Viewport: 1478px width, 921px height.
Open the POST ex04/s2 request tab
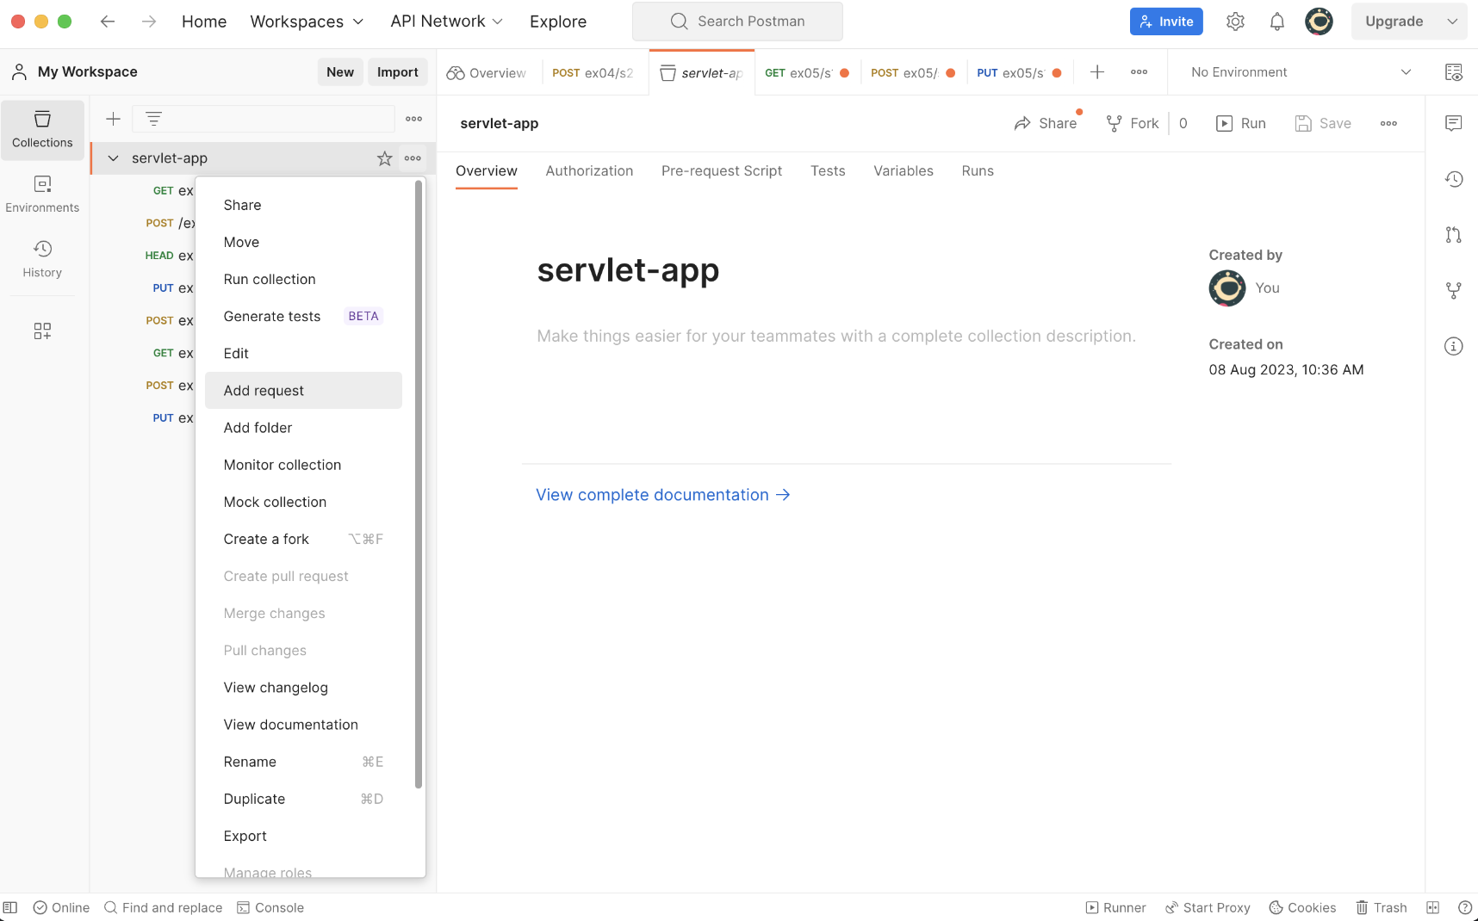tap(593, 73)
